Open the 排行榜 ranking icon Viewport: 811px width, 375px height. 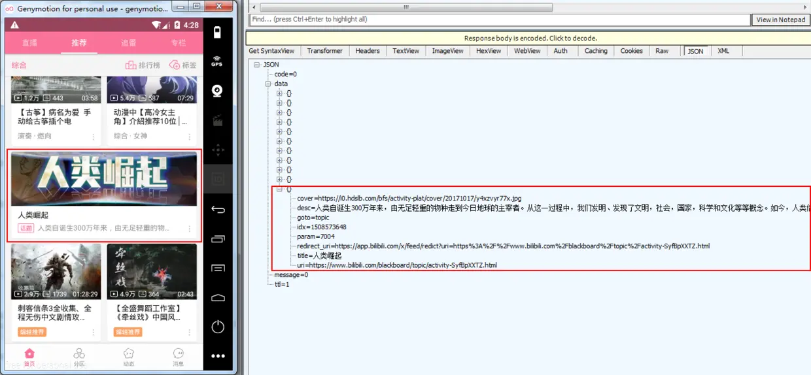tap(130, 65)
